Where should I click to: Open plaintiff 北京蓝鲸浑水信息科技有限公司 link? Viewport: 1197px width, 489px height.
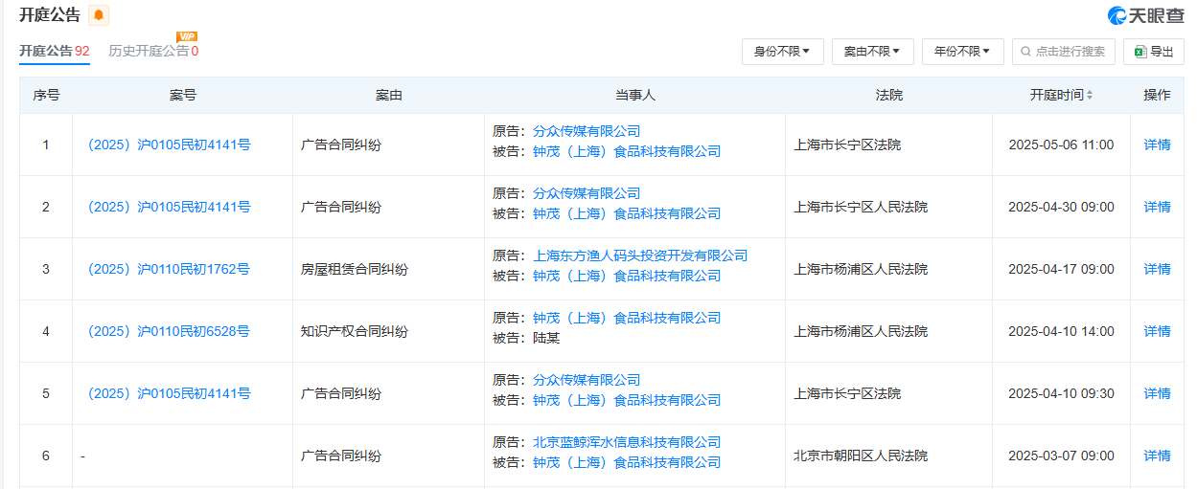coord(627,442)
